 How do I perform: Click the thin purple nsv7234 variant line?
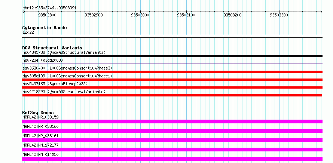tap(172, 64)
